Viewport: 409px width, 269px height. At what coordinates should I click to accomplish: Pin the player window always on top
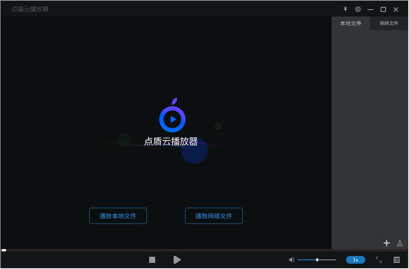click(345, 9)
